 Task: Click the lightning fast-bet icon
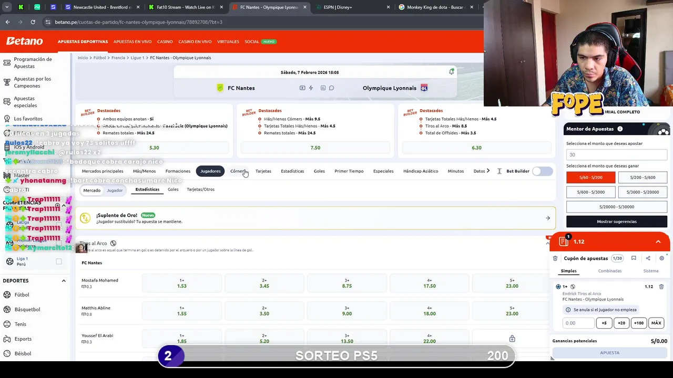311,88
